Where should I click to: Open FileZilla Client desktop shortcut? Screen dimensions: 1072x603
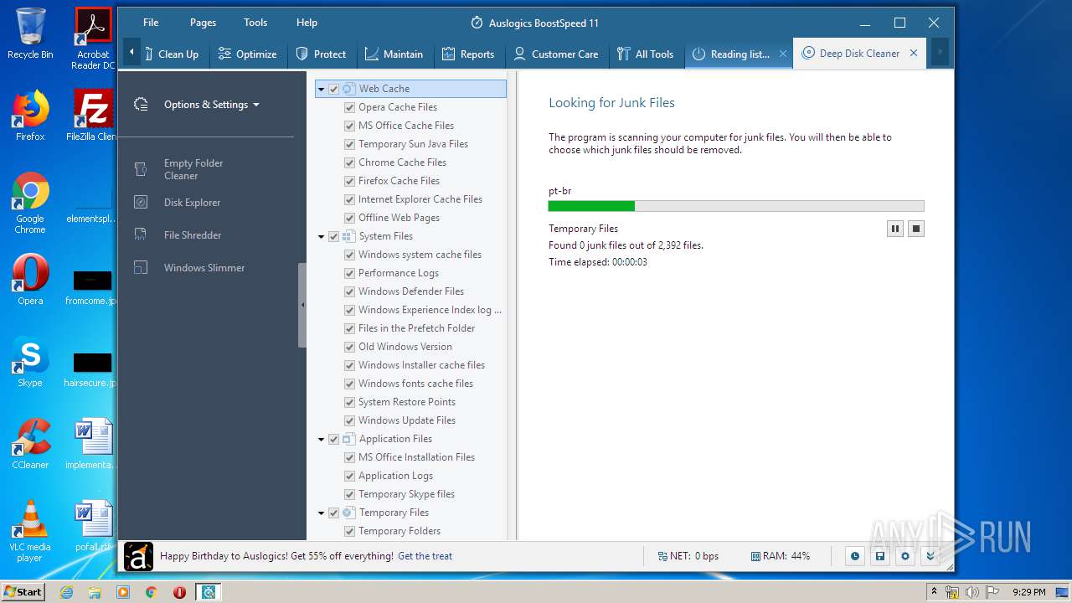pyautogui.click(x=93, y=116)
